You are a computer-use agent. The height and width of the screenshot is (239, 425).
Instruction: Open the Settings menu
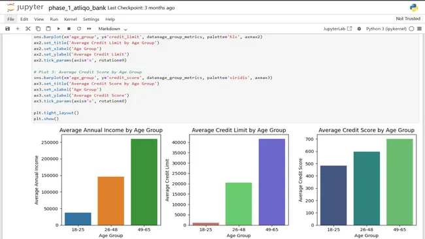91,19
